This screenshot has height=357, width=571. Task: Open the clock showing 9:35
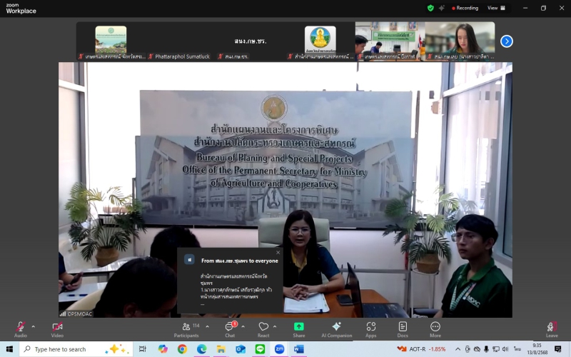click(537, 349)
